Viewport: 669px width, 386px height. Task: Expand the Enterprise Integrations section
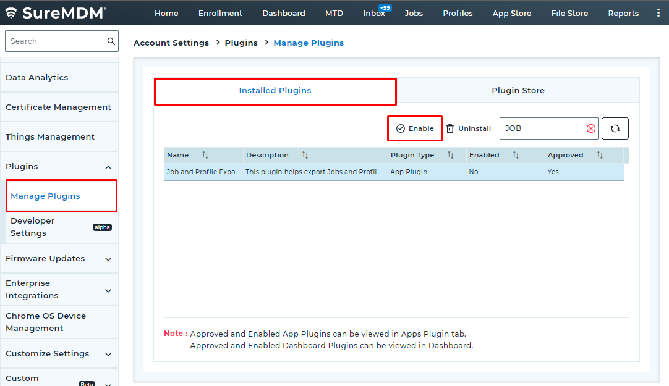pyautogui.click(x=108, y=289)
